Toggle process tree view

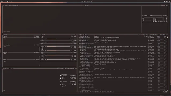(156, 35)
